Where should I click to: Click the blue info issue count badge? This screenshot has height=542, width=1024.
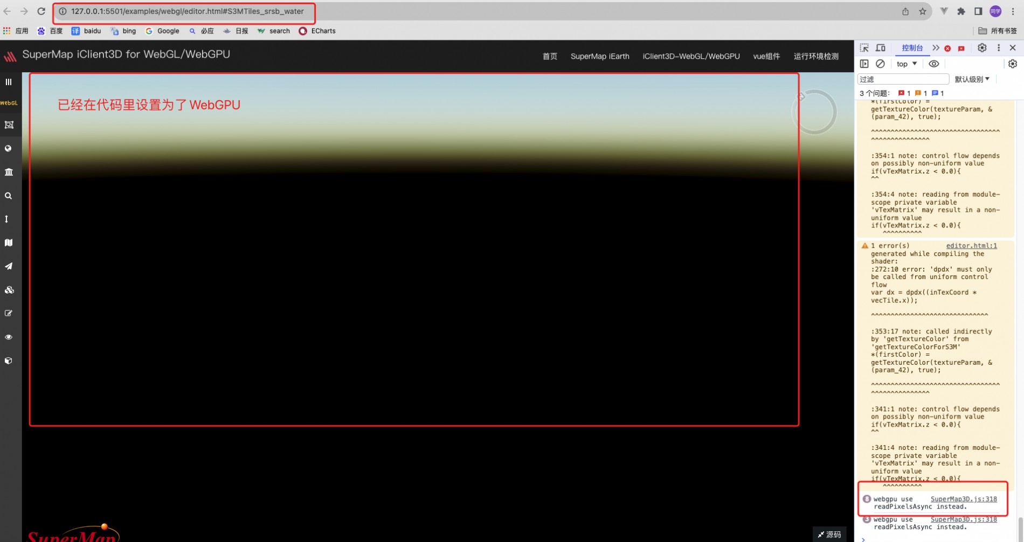pyautogui.click(x=938, y=93)
